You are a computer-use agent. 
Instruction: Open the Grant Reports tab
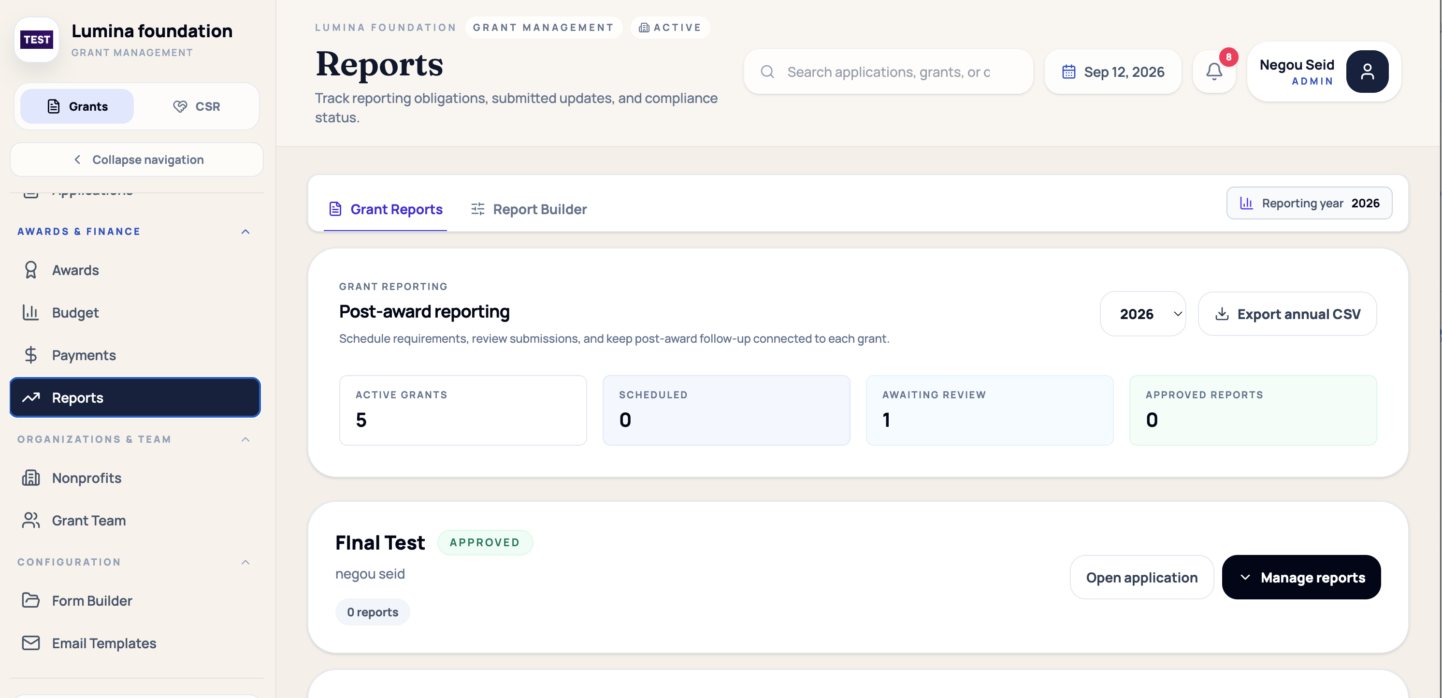tap(385, 209)
